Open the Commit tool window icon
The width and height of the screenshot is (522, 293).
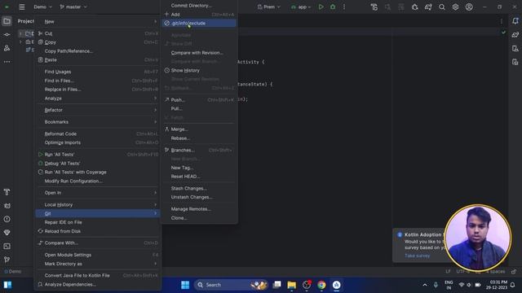pos(7,34)
